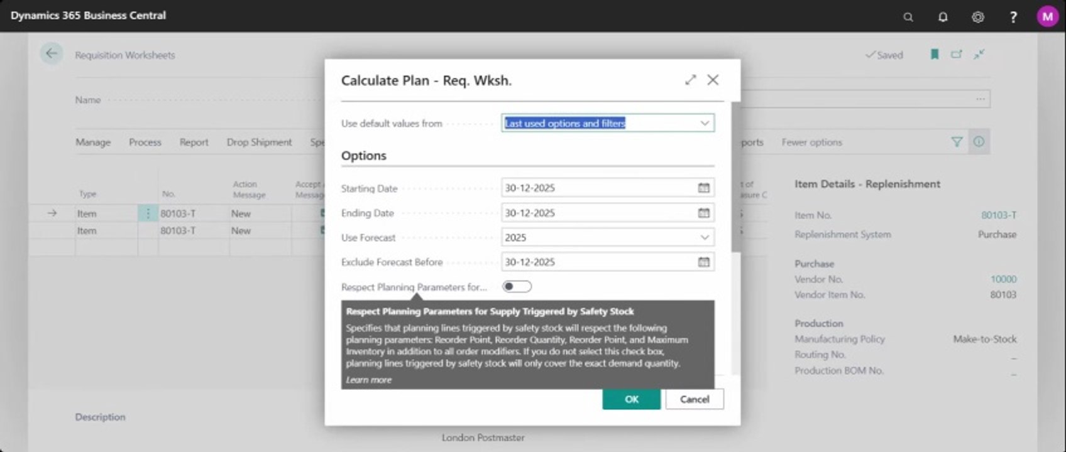Open the Starting Date calendar picker
Screen dimensions: 1066x452
click(x=703, y=188)
